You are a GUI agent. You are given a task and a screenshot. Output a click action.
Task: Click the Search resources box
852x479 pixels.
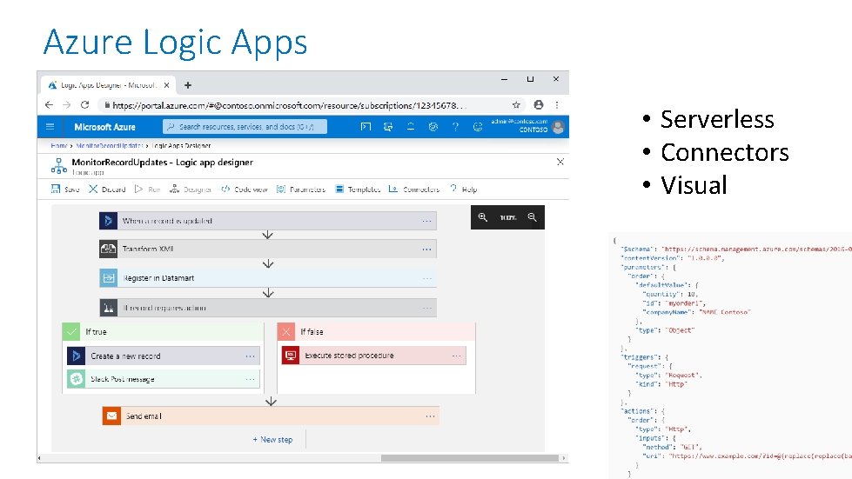245,126
